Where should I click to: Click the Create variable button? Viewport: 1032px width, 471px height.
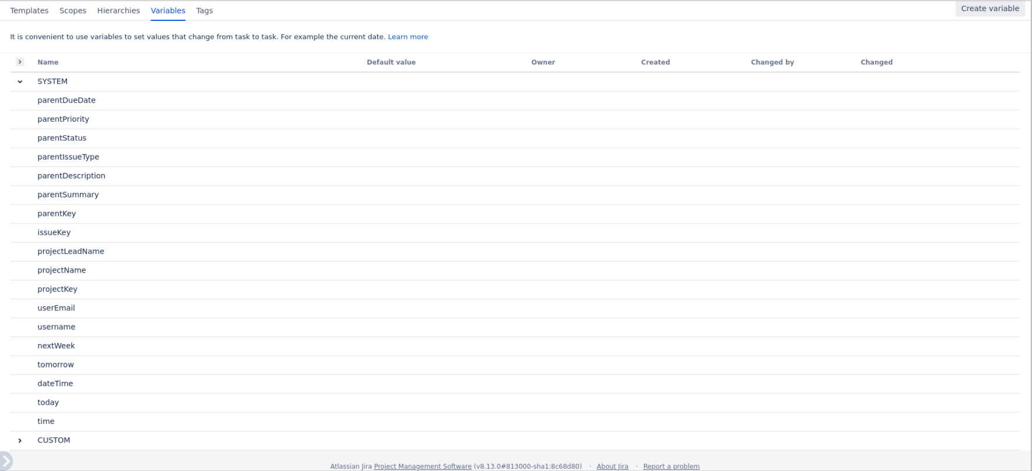pos(989,9)
